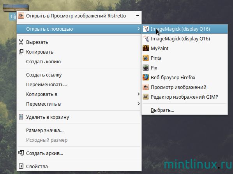Click the Pix camera lens icon
This screenshot has height=174, width=233.
(x=146, y=68)
